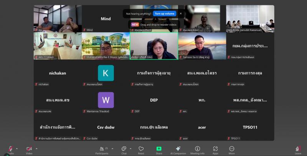Click Samsoo Sa-U's video with bridge background
Image resolution: width=307 pixels, height=156 pixels.
pyautogui.click(x=202, y=46)
